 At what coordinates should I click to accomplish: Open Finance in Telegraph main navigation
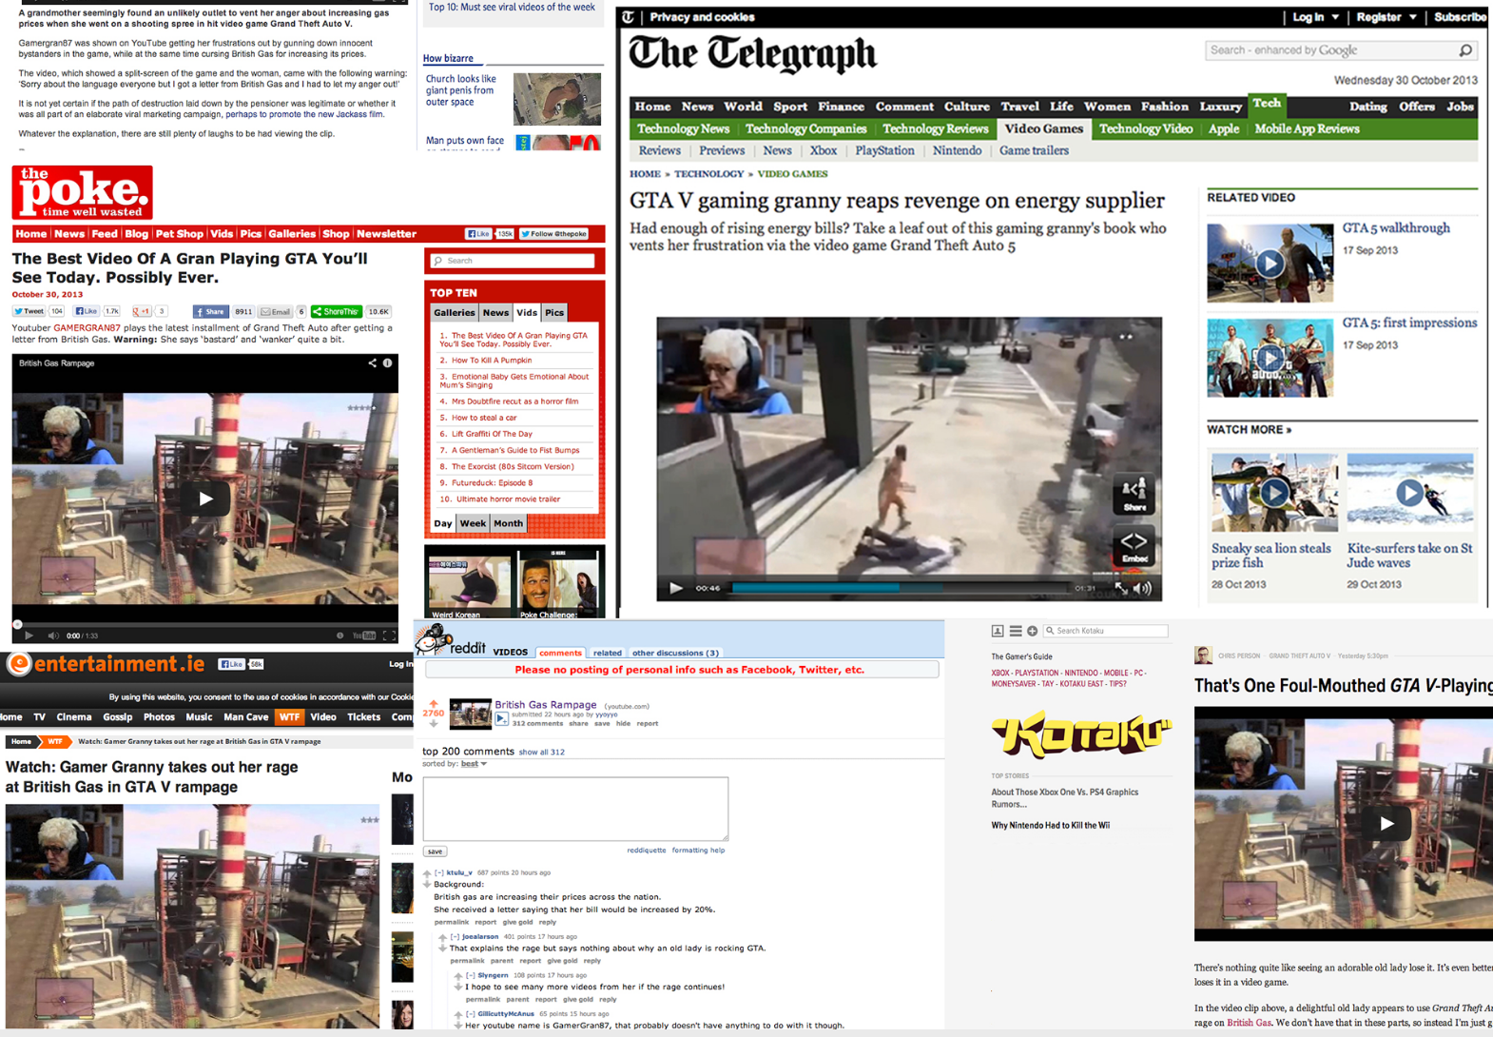pyautogui.click(x=841, y=107)
